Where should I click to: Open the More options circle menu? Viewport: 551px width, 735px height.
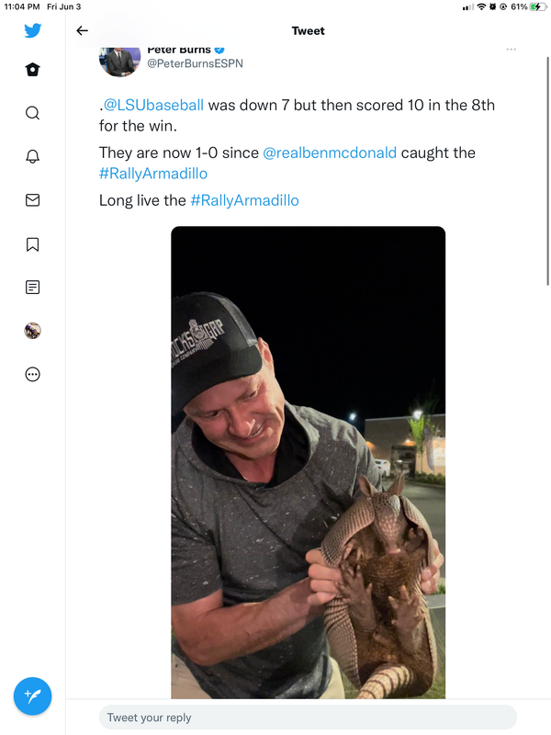32,374
